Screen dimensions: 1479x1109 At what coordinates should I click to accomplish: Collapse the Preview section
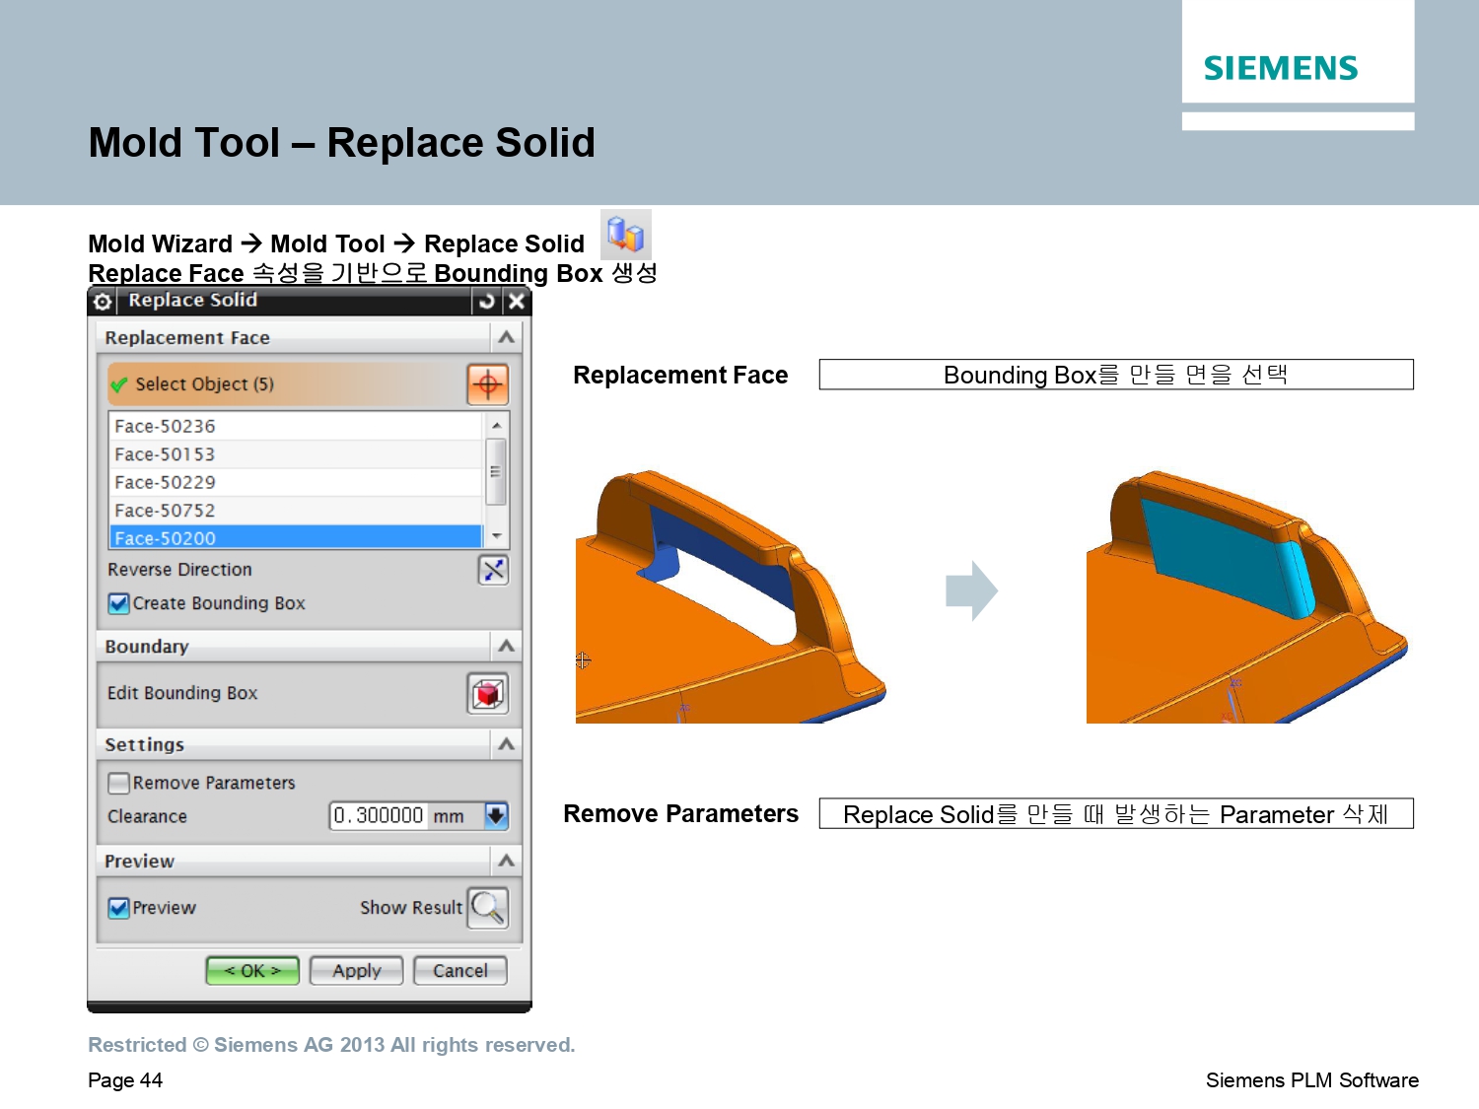[507, 861]
